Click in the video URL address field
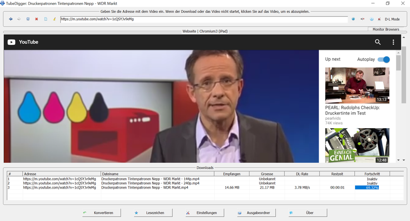The height and width of the screenshot is (221, 410). (x=204, y=19)
